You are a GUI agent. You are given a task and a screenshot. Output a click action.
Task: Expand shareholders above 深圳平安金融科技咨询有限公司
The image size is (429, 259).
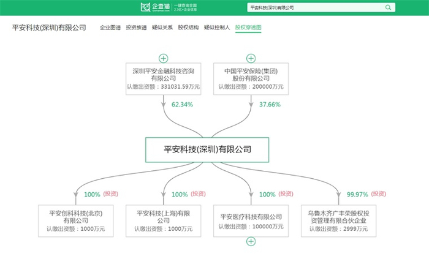[164, 58]
